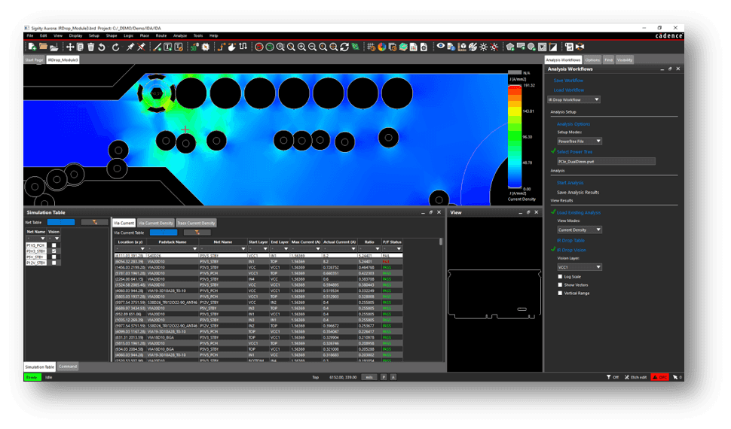The image size is (731, 429).
Task: Select the Unfix crossed pin icon
Action: point(141,47)
